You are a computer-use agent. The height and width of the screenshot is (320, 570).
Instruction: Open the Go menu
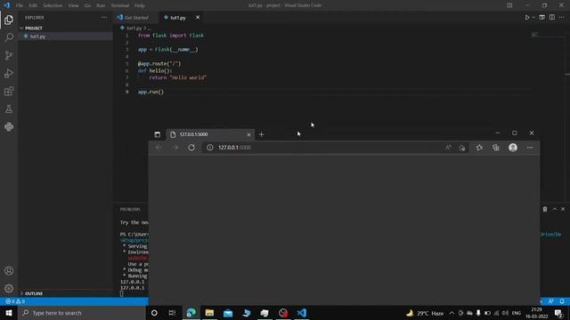pyautogui.click(x=87, y=5)
